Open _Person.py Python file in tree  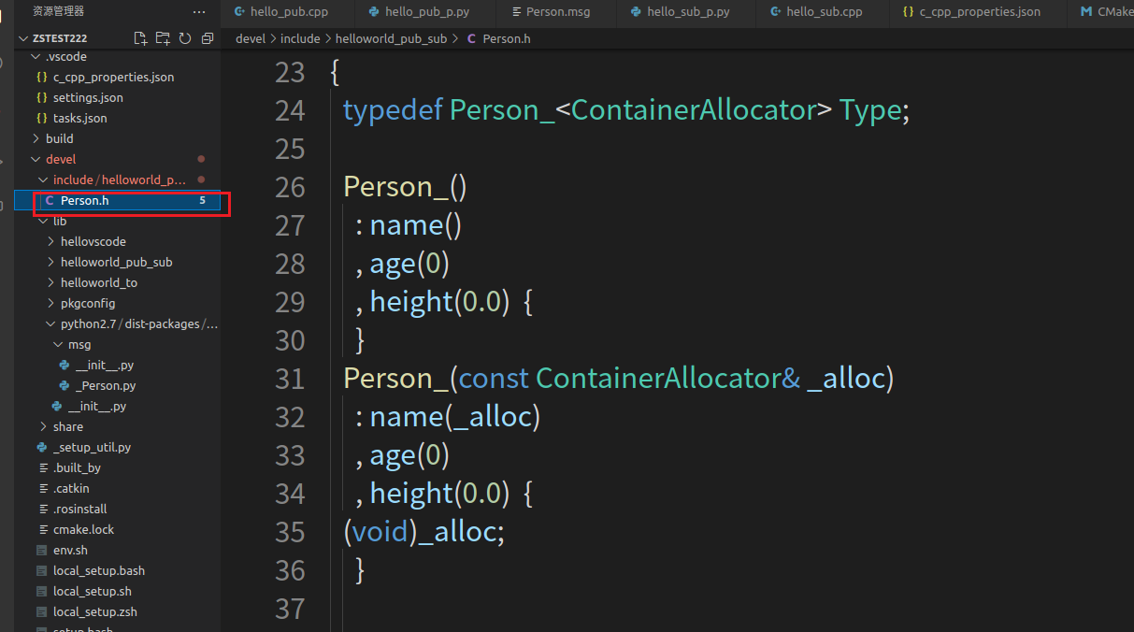pos(105,385)
